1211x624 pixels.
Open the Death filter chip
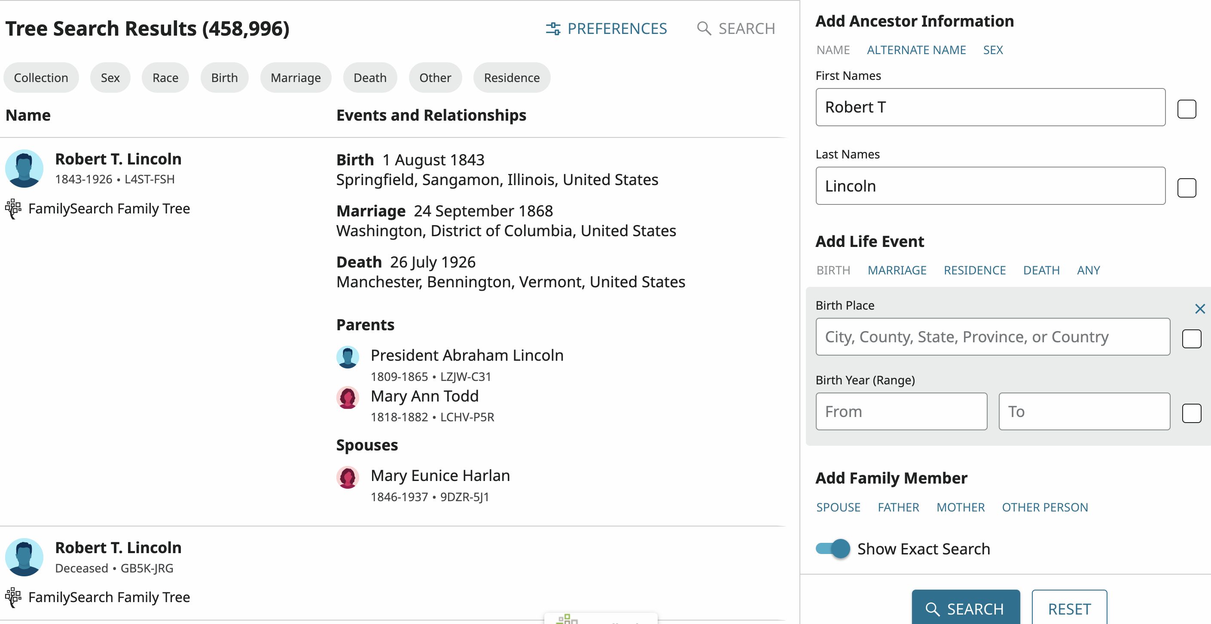coord(370,78)
